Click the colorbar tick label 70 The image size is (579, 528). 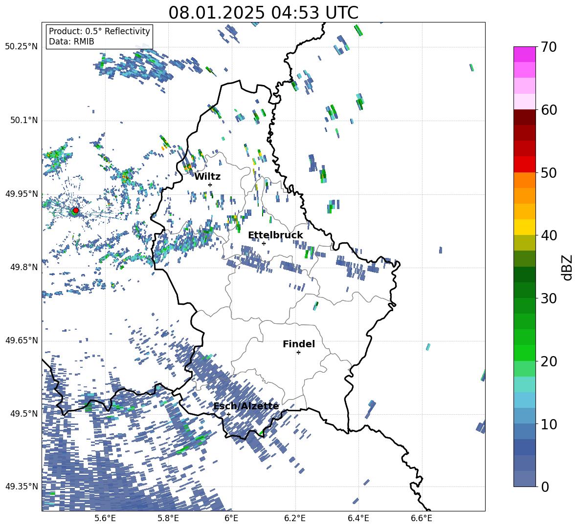click(549, 47)
